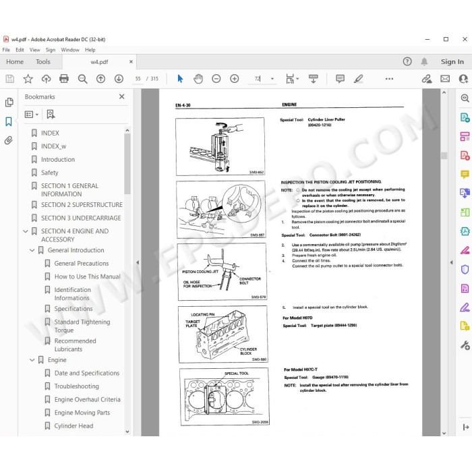Select the Highlight text pen tool
The image size is (472, 472).
pos(358,79)
